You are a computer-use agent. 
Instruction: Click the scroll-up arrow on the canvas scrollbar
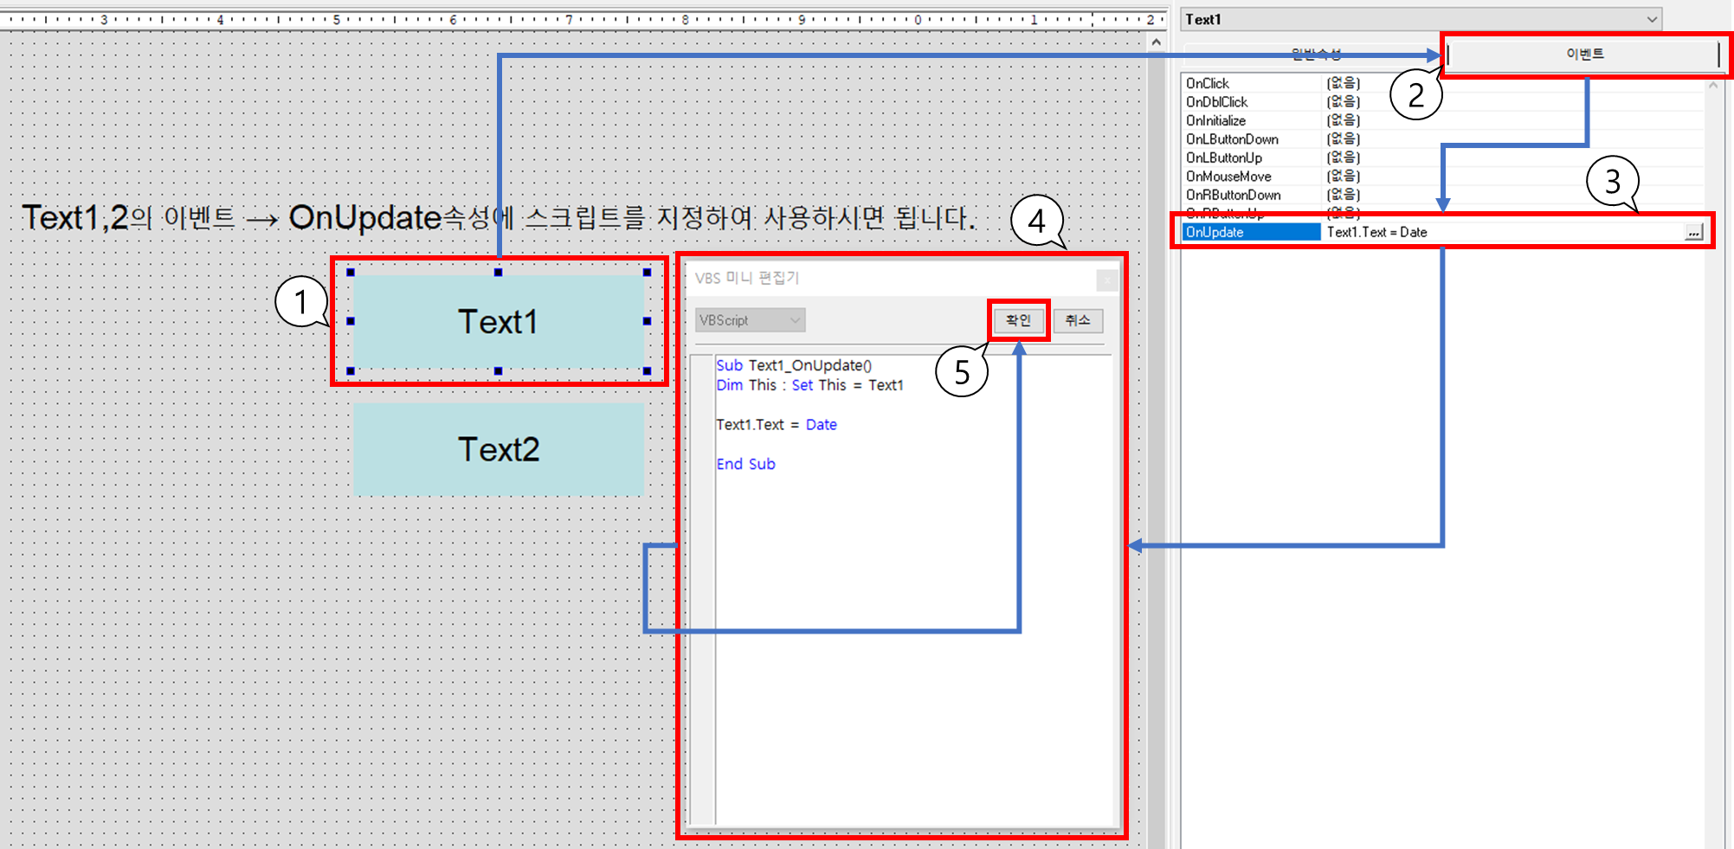click(x=1157, y=41)
